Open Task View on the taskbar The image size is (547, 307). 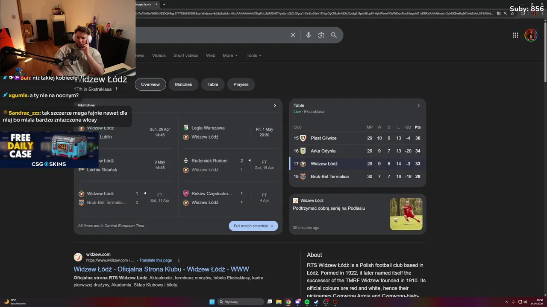pyautogui.click(x=270, y=302)
